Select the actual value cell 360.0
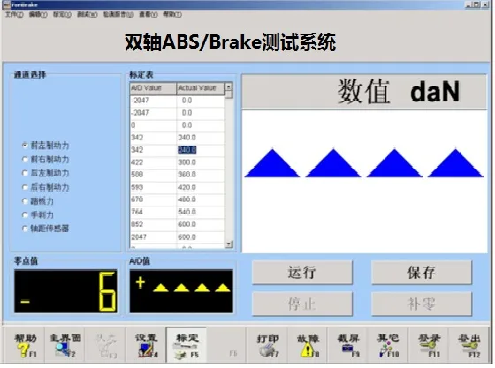495x368 pixels. click(x=200, y=175)
